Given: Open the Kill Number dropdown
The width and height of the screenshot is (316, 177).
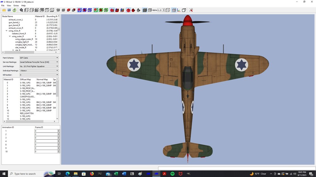Looking at the screenshot, I should click(39, 75).
